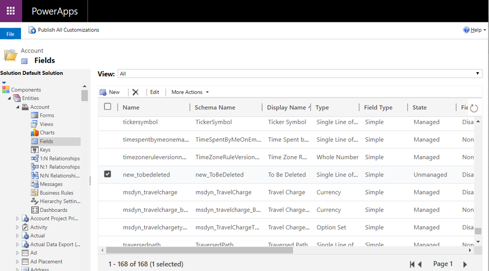Click the Components icon
The width and height of the screenshot is (489, 271).
pyautogui.click(x=6, y=90)
